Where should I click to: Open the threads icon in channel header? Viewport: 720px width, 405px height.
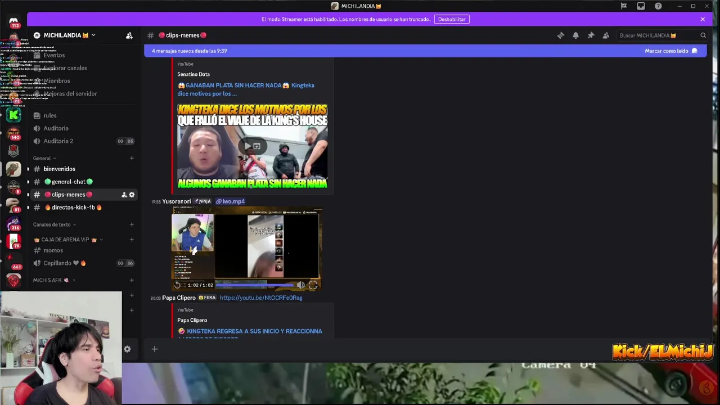(x=561, y=35)
